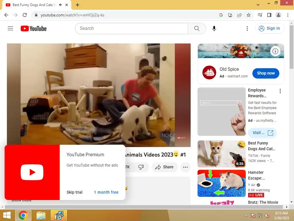Click the horizontal page scrollbar
The height and width of the screenshot is (221, 294).
pyautogui.click(x=144, y=207)
